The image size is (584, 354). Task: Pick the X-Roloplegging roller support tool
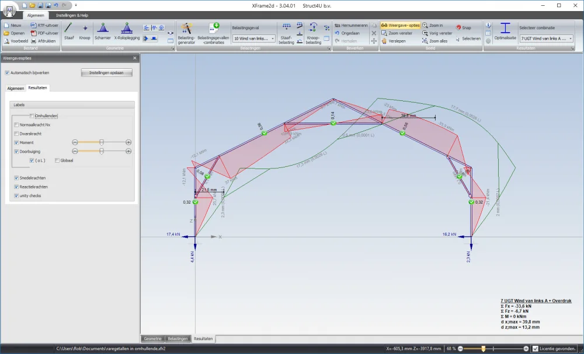point(127,31)
